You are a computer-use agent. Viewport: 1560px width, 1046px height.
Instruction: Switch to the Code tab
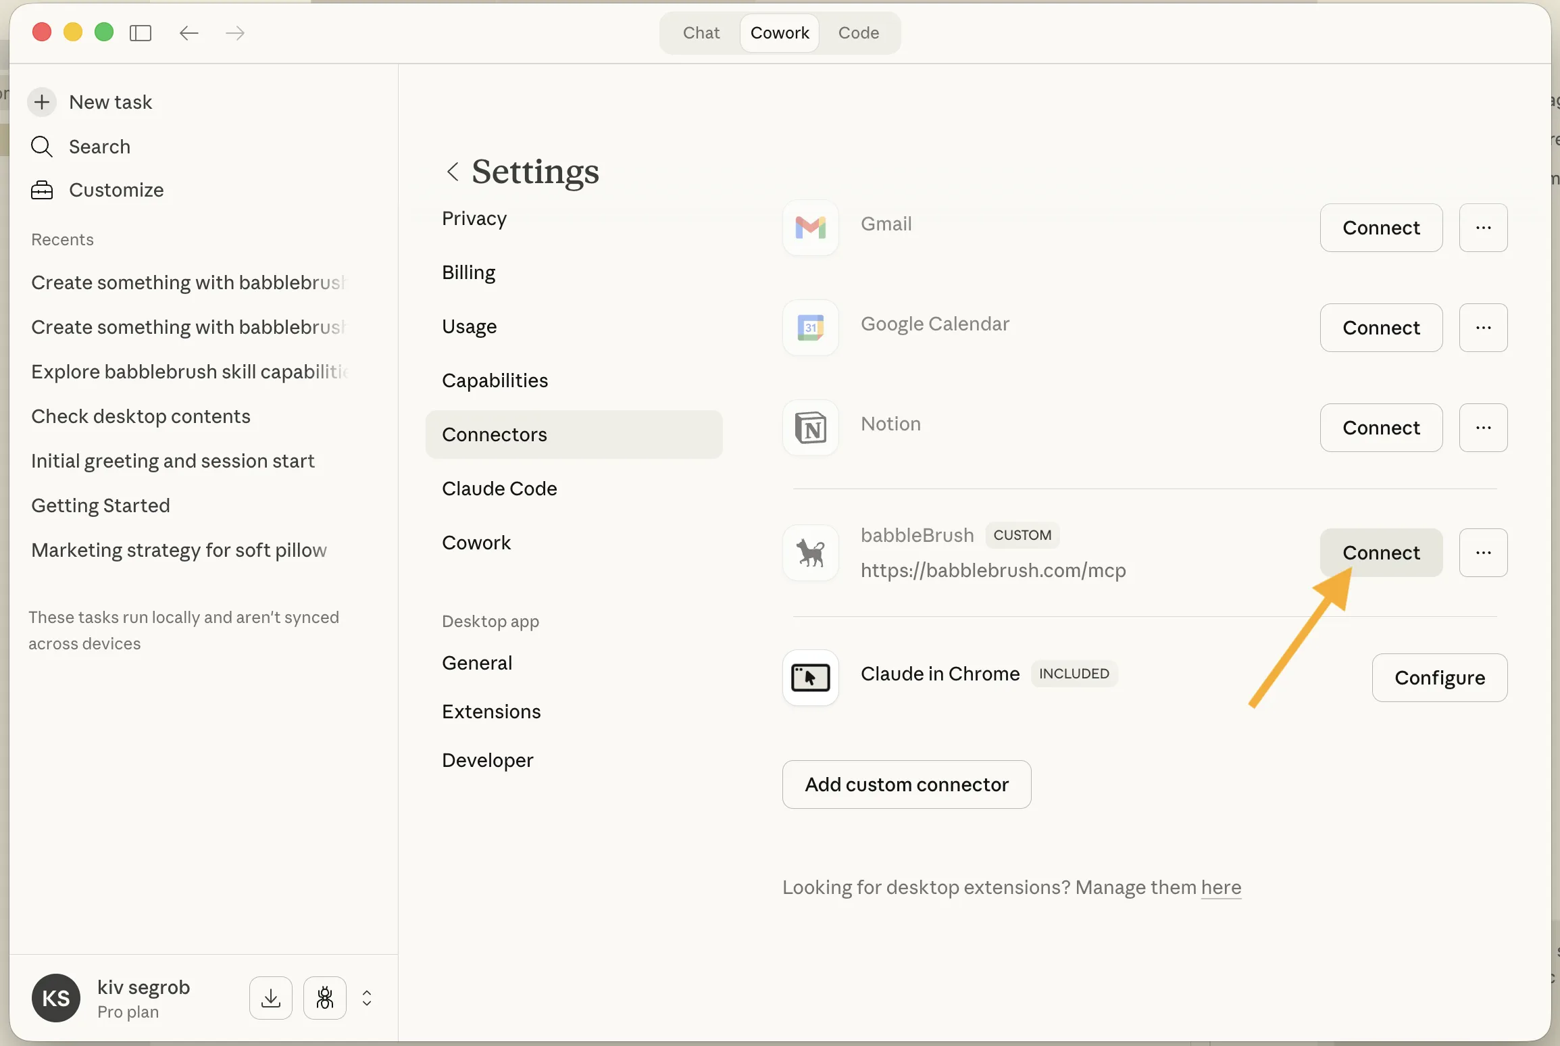pos(859,32)
